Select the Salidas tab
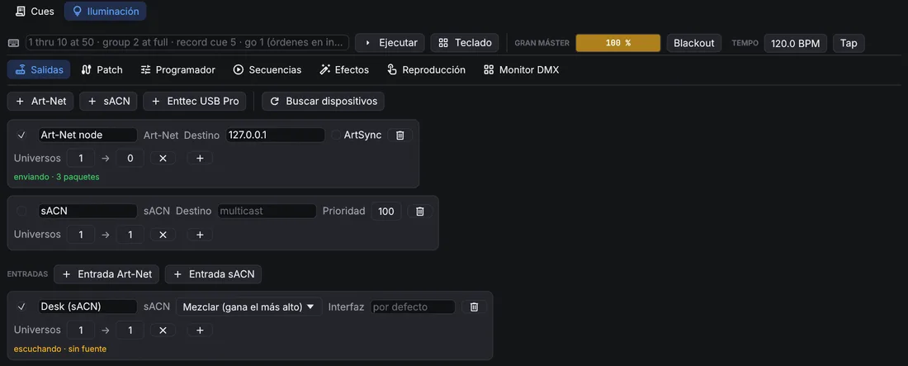Viewport: 908px width, 366px height. pyautogui.click(x=39, y=69)
